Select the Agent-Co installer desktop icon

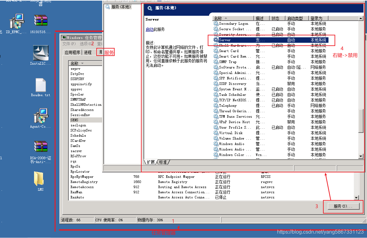[41, 116]
